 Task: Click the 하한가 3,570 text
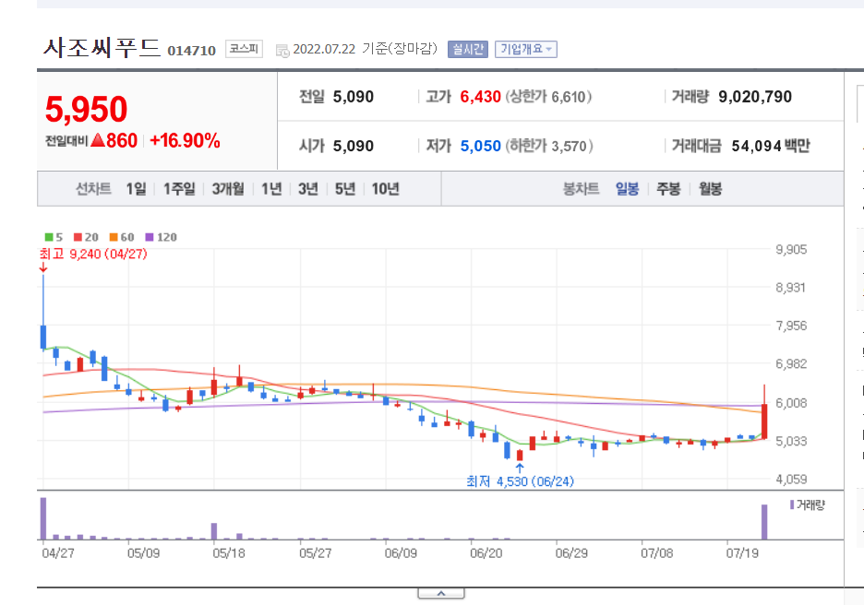[x=549, y=147]
